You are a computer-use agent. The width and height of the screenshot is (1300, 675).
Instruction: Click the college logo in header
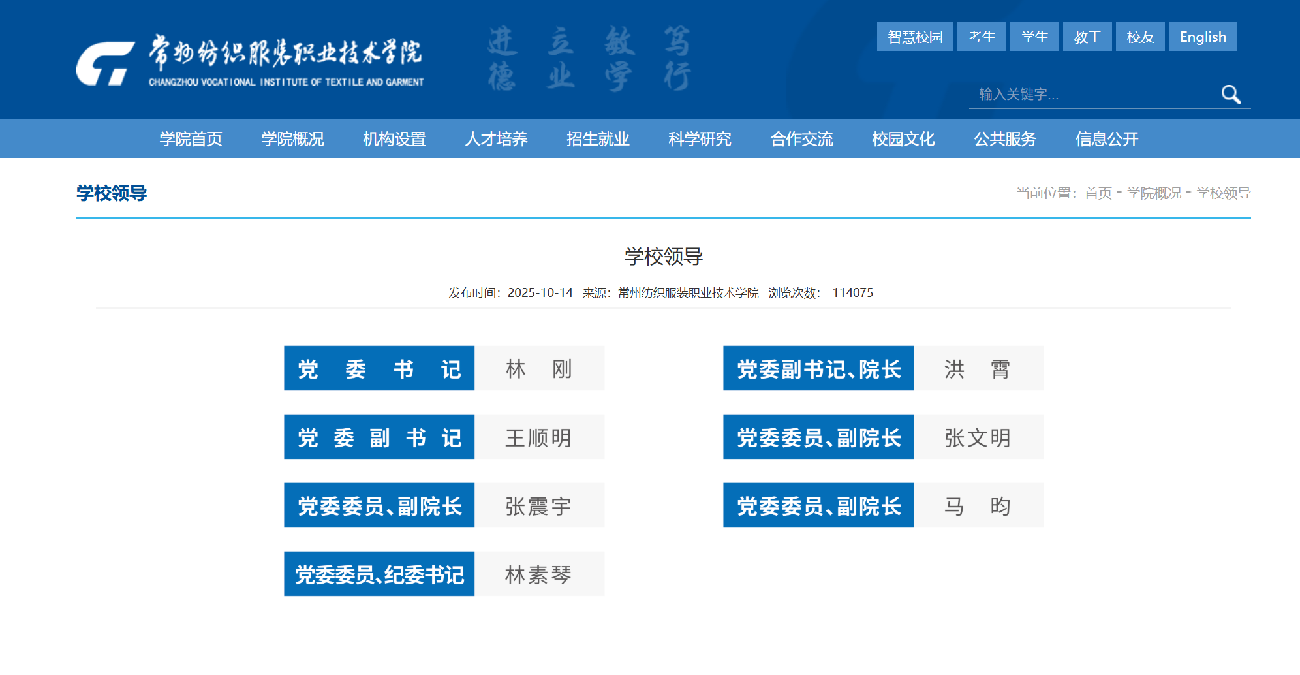tap(250, 60)
